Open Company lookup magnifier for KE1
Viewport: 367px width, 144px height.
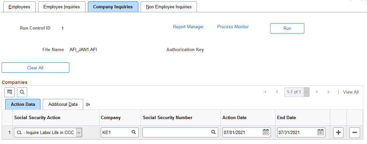pyautogui.click(x=134, y=132)
